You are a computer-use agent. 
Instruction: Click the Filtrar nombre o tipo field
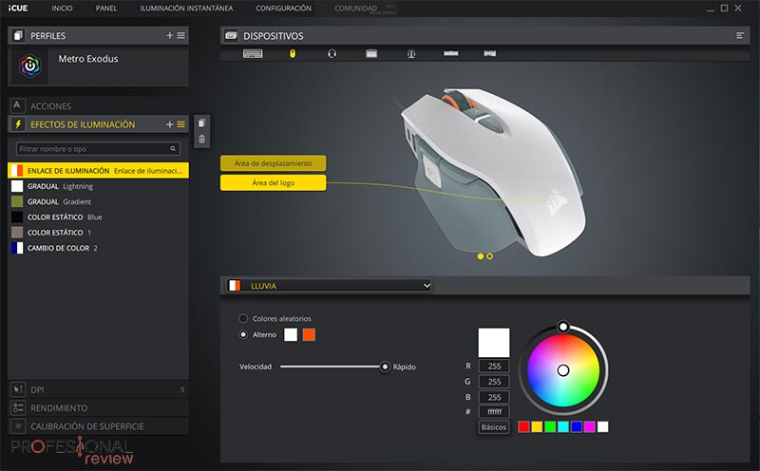click(x=99, y=149)
